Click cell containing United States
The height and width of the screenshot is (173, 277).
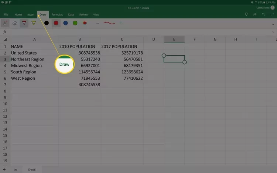[24, 53]
